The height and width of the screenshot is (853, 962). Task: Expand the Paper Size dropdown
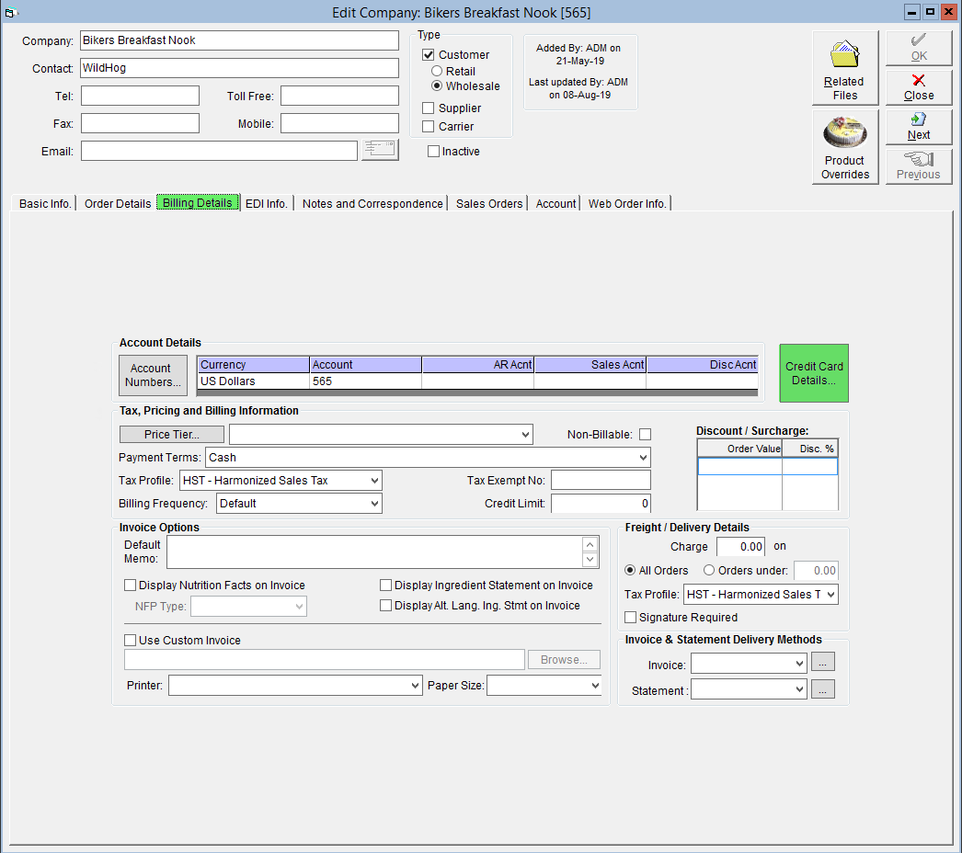pos(595,685)
